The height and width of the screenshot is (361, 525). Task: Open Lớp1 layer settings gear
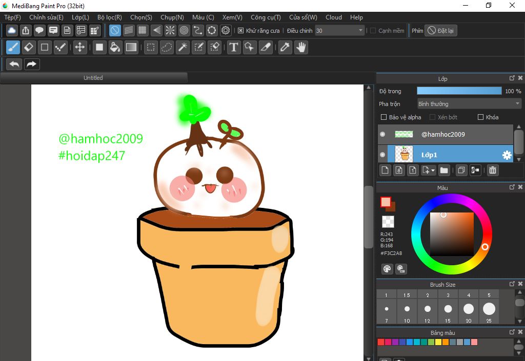click(507, 155)
